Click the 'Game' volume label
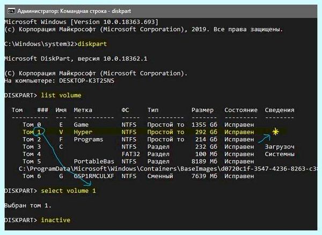Image resolution: width=322 pixels, height=235 pixels. 81,125
